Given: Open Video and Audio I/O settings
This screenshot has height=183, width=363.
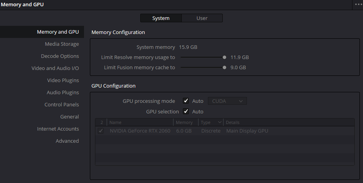Looking at the screenshot, I should 55,68.
